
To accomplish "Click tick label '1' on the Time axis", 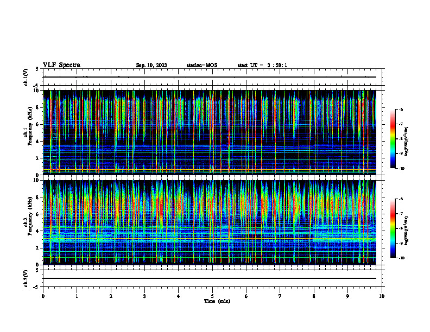I will (77, 296).
